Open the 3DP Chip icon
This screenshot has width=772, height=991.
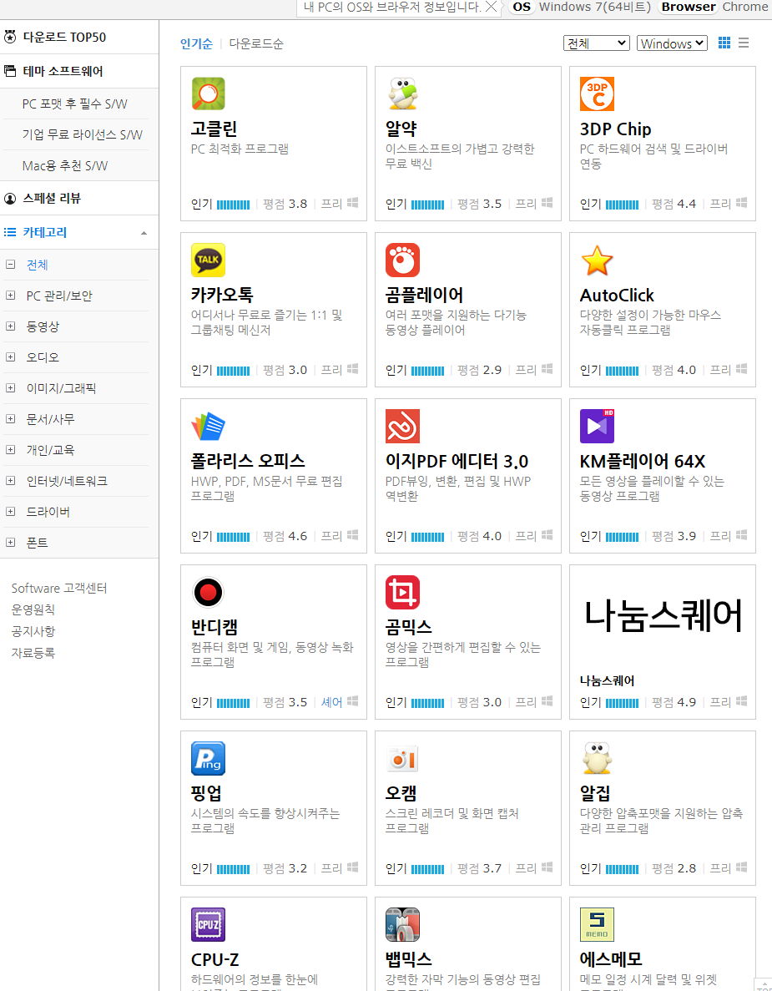click(597, 94)
